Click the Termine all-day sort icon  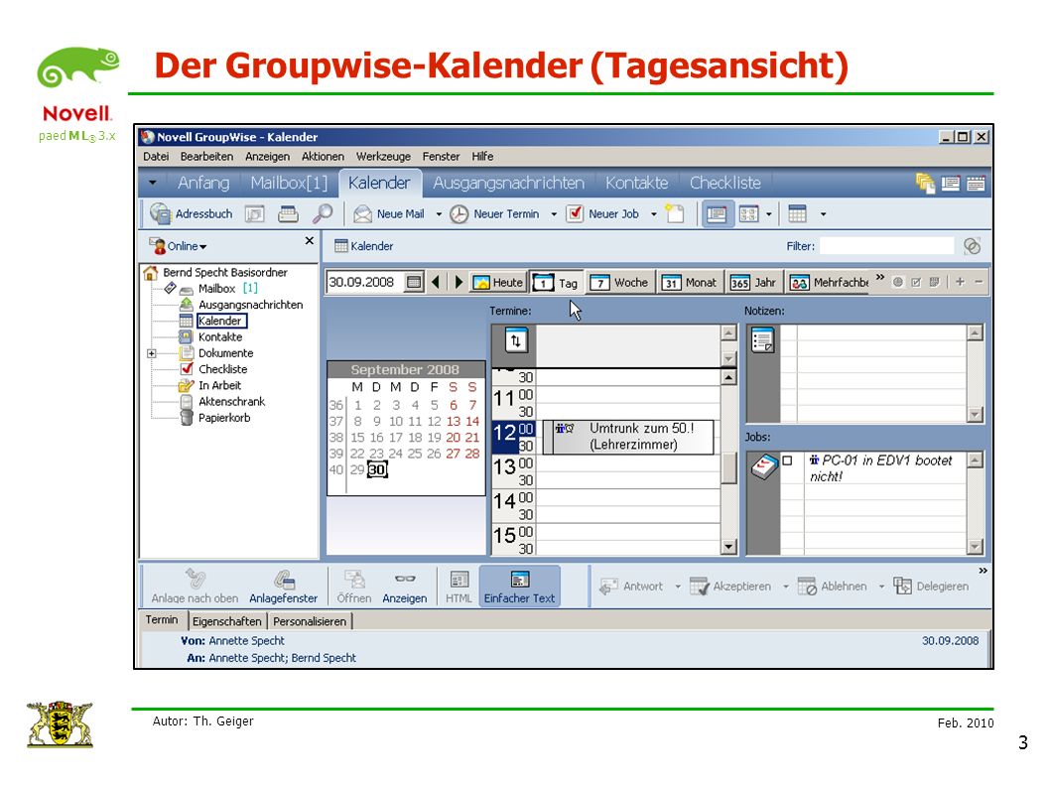(x=516, y=340)
